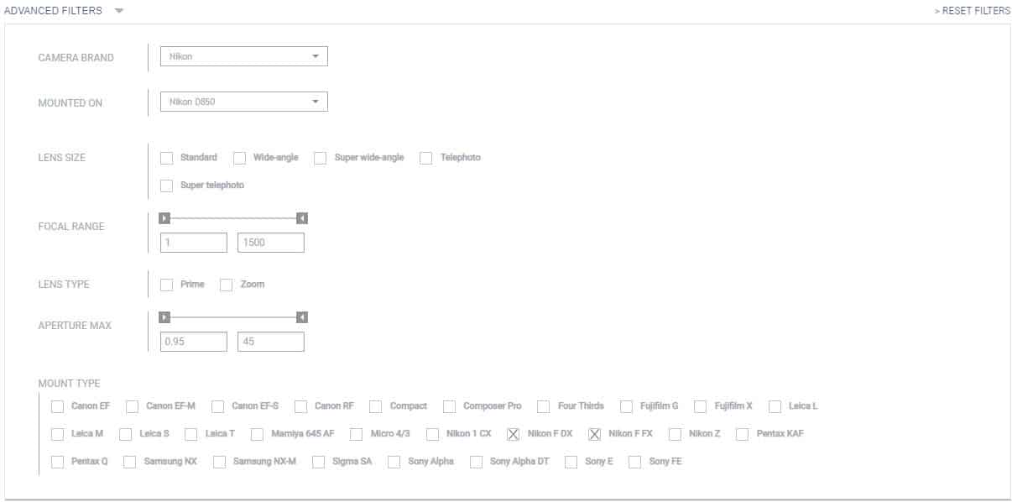Click the aperture minimum 0.95 field
Image resolution: width=1012 pixels, height=502 pixels.
[194, 342]
